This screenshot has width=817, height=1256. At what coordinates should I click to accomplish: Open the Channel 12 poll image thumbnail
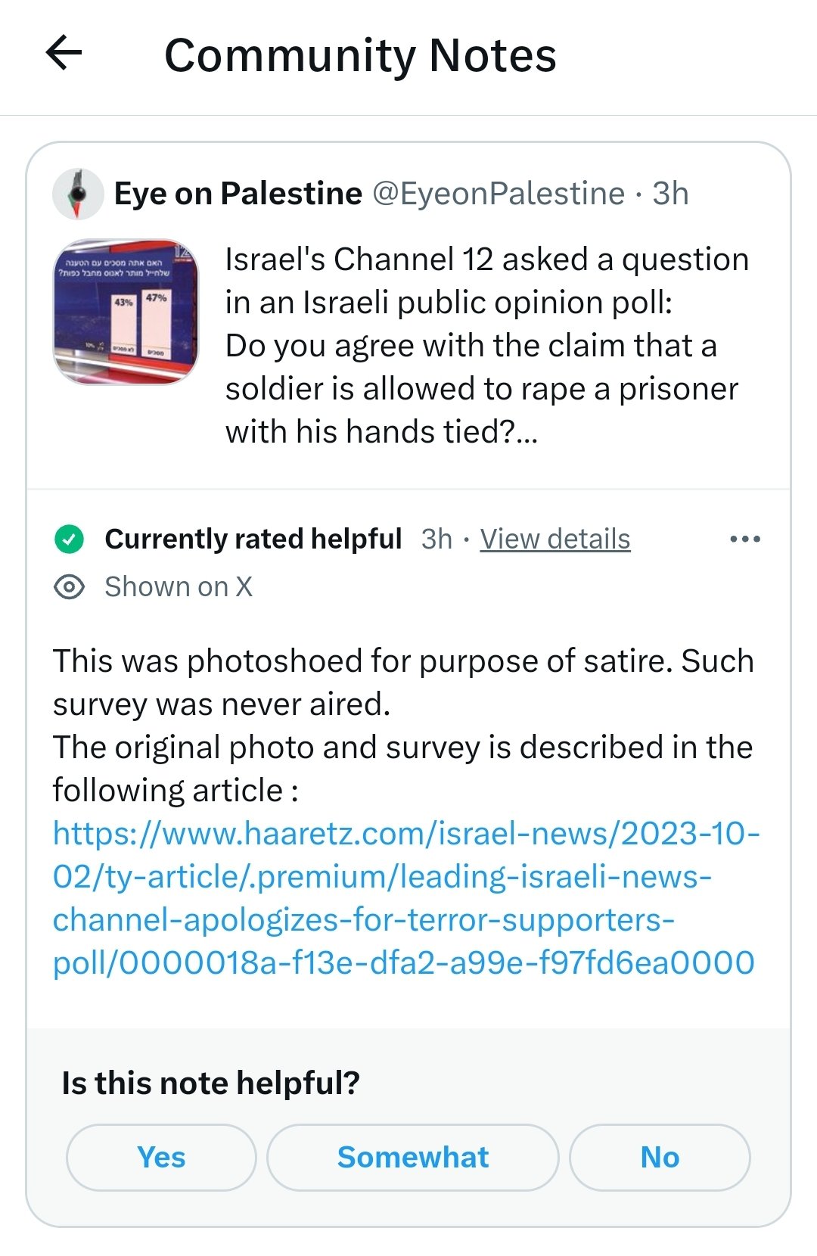coord(126,312)
